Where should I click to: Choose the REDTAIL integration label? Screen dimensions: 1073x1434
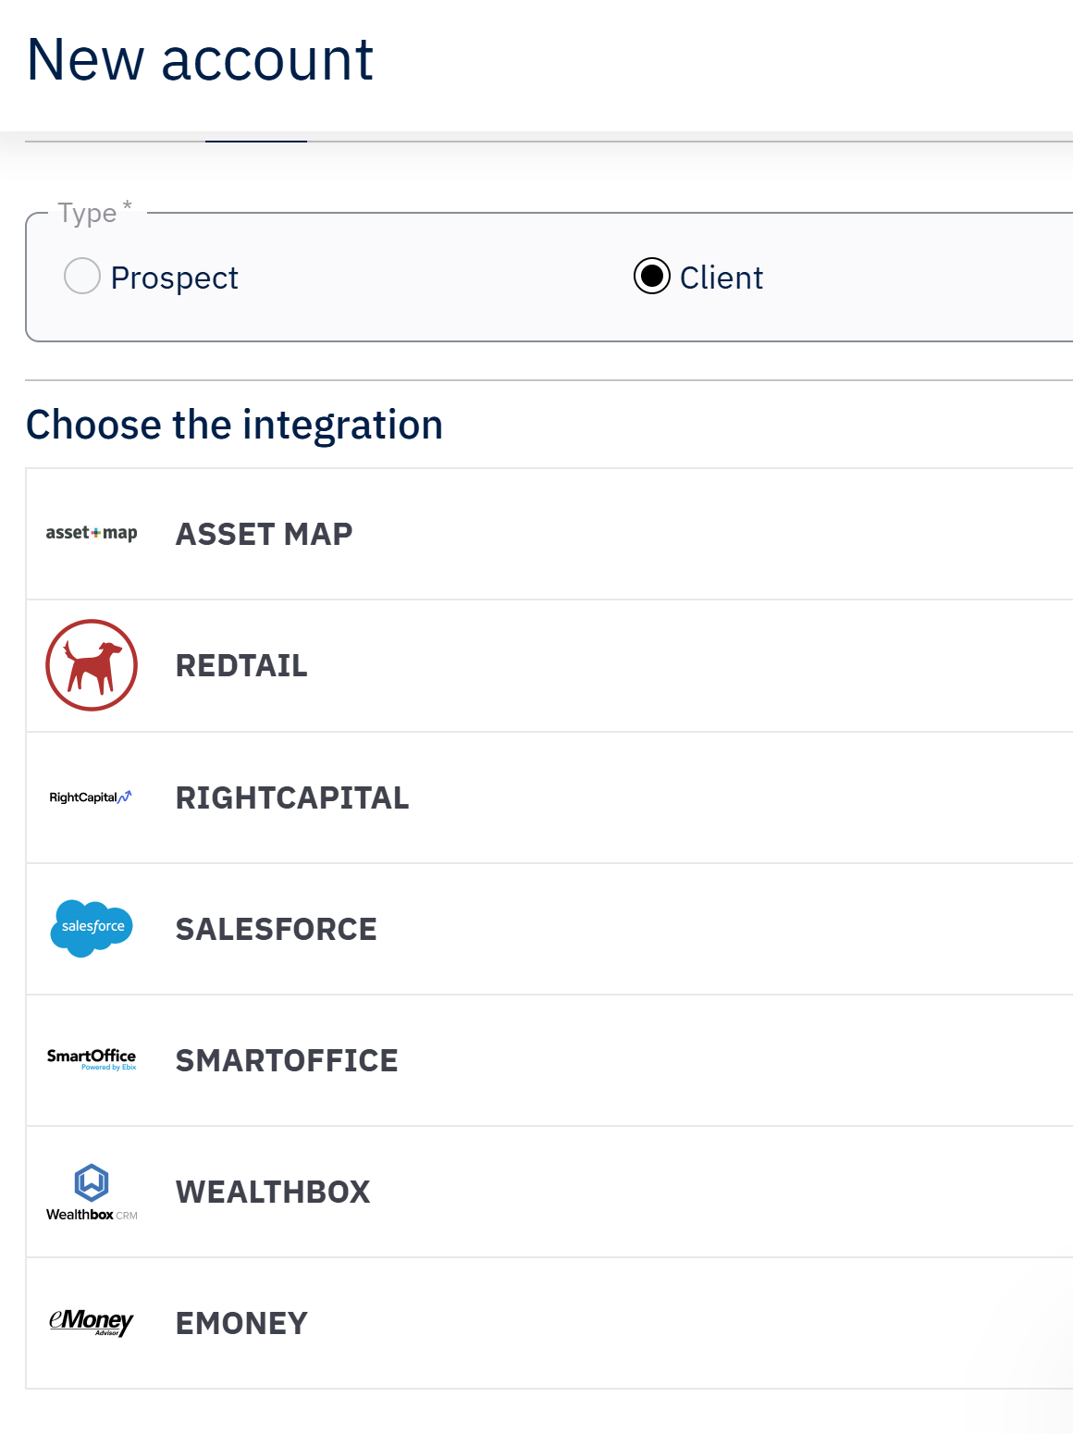click(241, 665)
